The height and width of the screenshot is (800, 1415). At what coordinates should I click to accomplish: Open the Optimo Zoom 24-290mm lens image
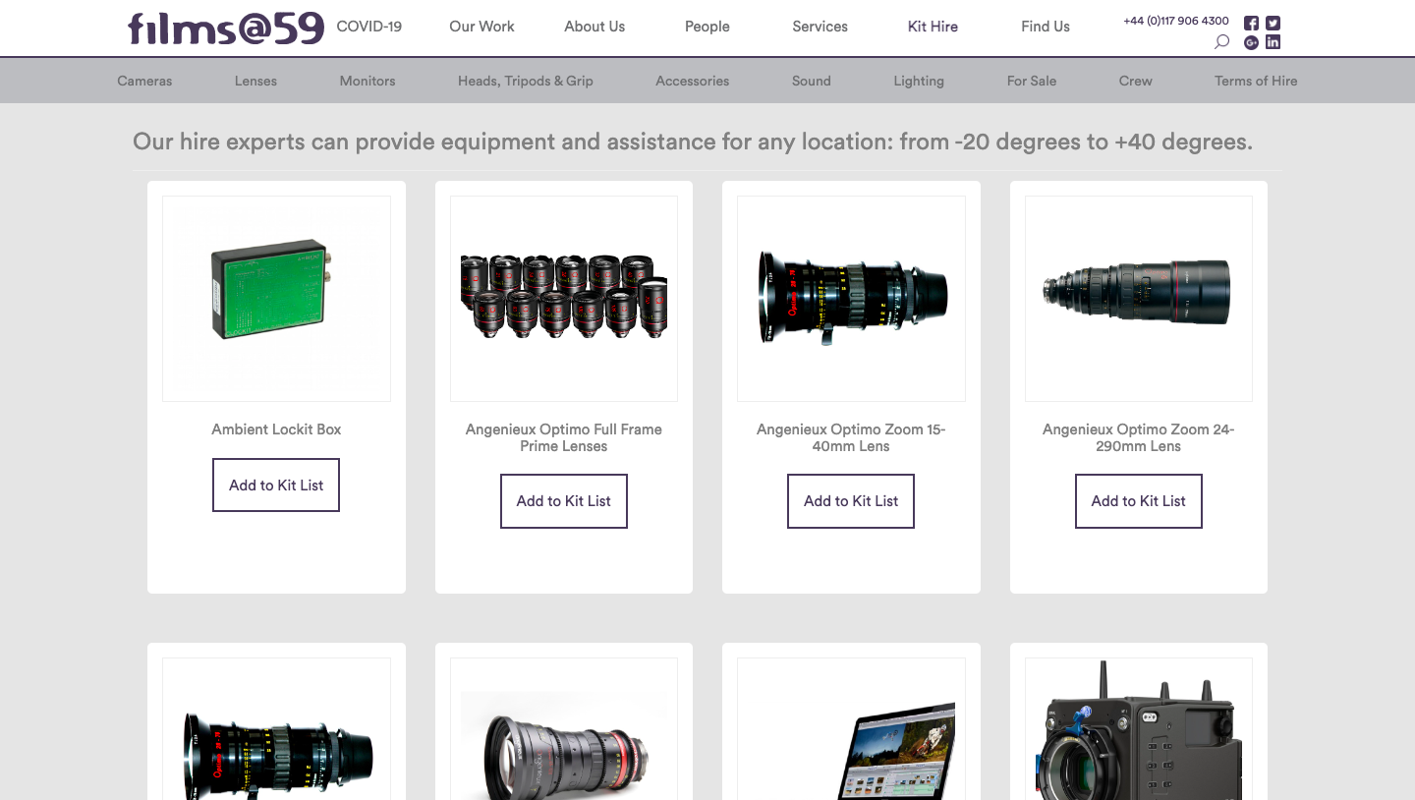(x=1139, y=299)
